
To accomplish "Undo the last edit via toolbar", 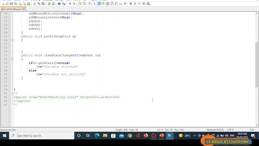I will coord(49,4).
